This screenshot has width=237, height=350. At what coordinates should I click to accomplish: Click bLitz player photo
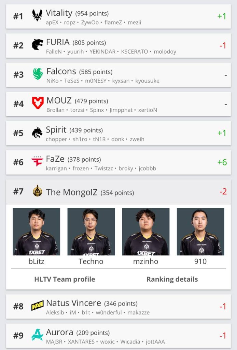37,232
